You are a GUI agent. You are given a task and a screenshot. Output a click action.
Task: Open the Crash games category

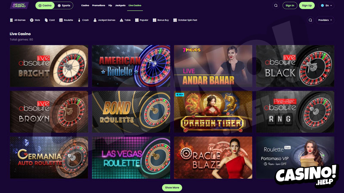[83, 20]
